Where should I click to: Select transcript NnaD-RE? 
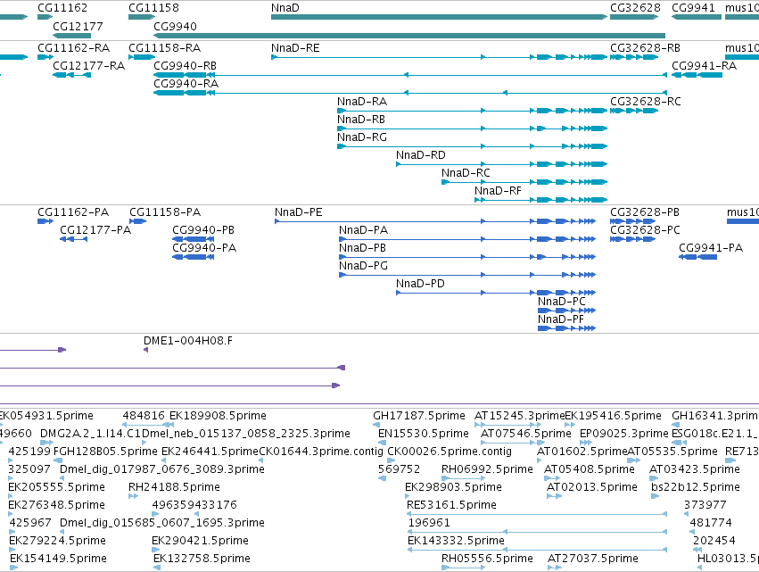(x=439, y=57)
